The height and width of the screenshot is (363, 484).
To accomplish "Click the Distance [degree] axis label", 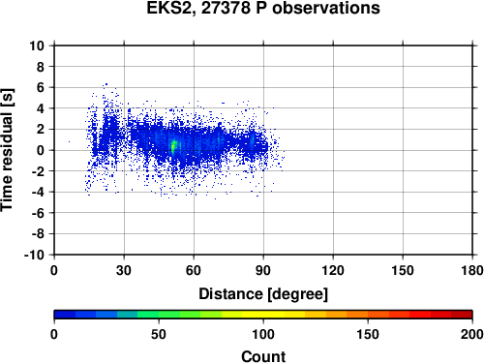I will [x=263, y=294].
